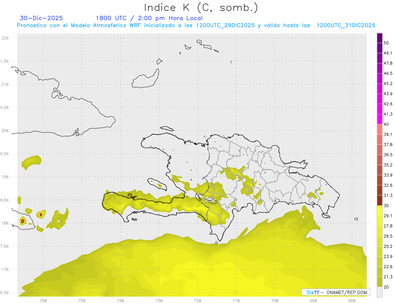Click the legend value 41.3
395x305 pixels.
(388, 114)
